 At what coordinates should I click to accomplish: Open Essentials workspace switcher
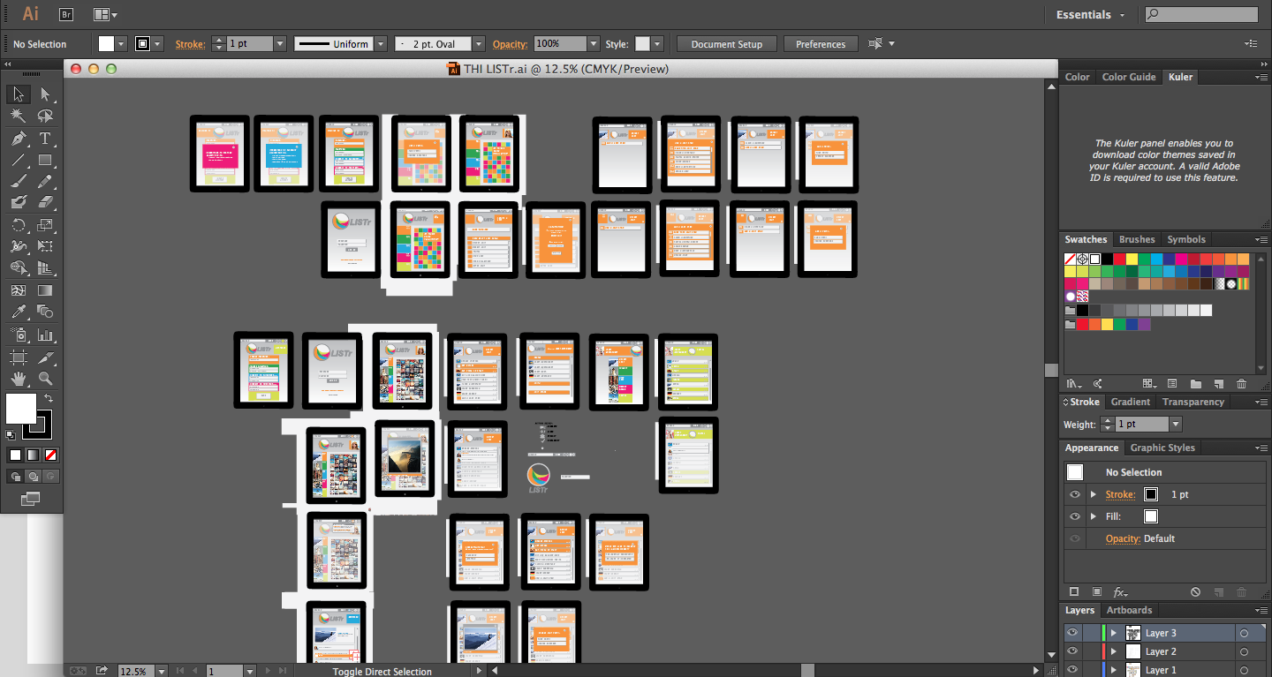click(1090, 15)
